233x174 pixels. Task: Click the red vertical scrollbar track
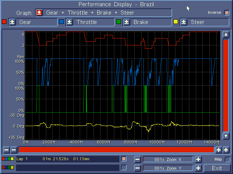[x=226, y=85]
